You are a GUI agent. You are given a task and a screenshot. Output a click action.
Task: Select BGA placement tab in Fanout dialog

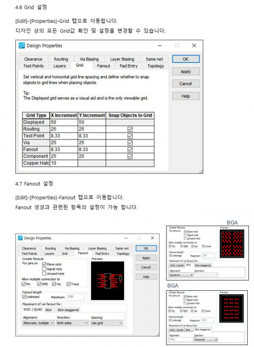click(49, 310)
